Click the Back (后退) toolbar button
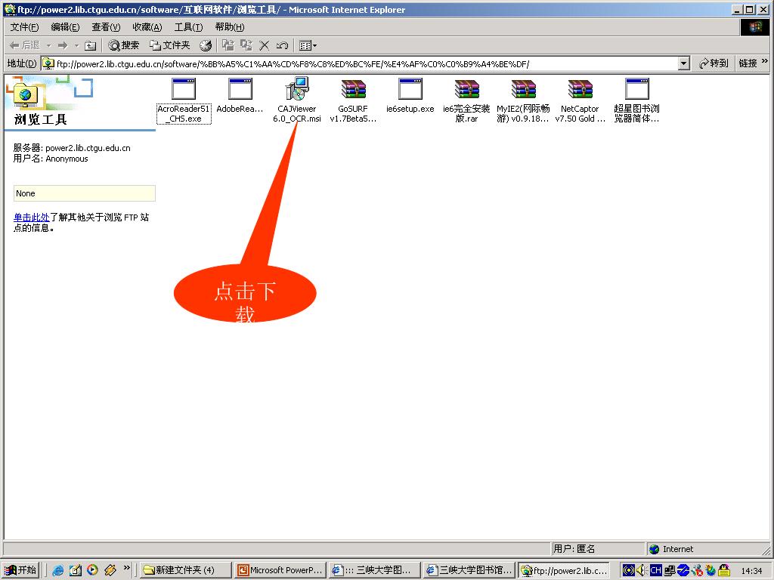Image resolution: width=774 pixels, height=580 pixels. (x=24, y=45)
